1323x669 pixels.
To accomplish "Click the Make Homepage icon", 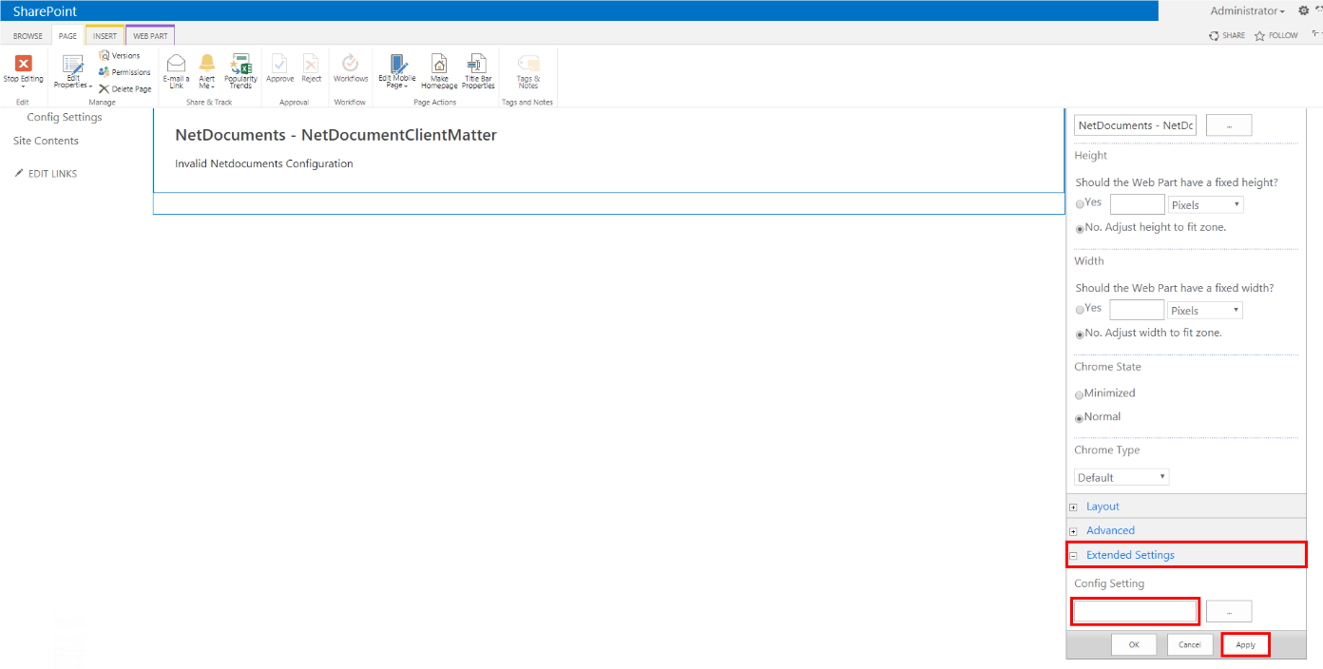I will (x=439, y=63).
